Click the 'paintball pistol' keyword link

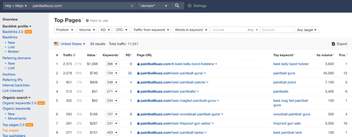pyautogui.click(x=285, y=82)
